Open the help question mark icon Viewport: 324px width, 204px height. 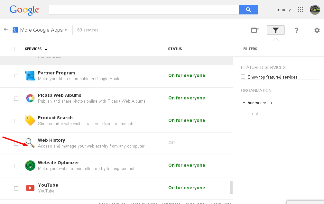tap(296, 30)
